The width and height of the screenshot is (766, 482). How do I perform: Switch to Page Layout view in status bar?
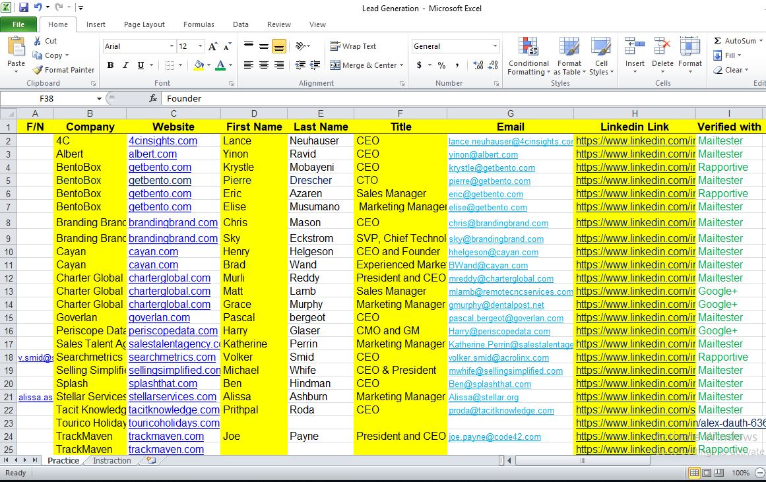(707, 472)
